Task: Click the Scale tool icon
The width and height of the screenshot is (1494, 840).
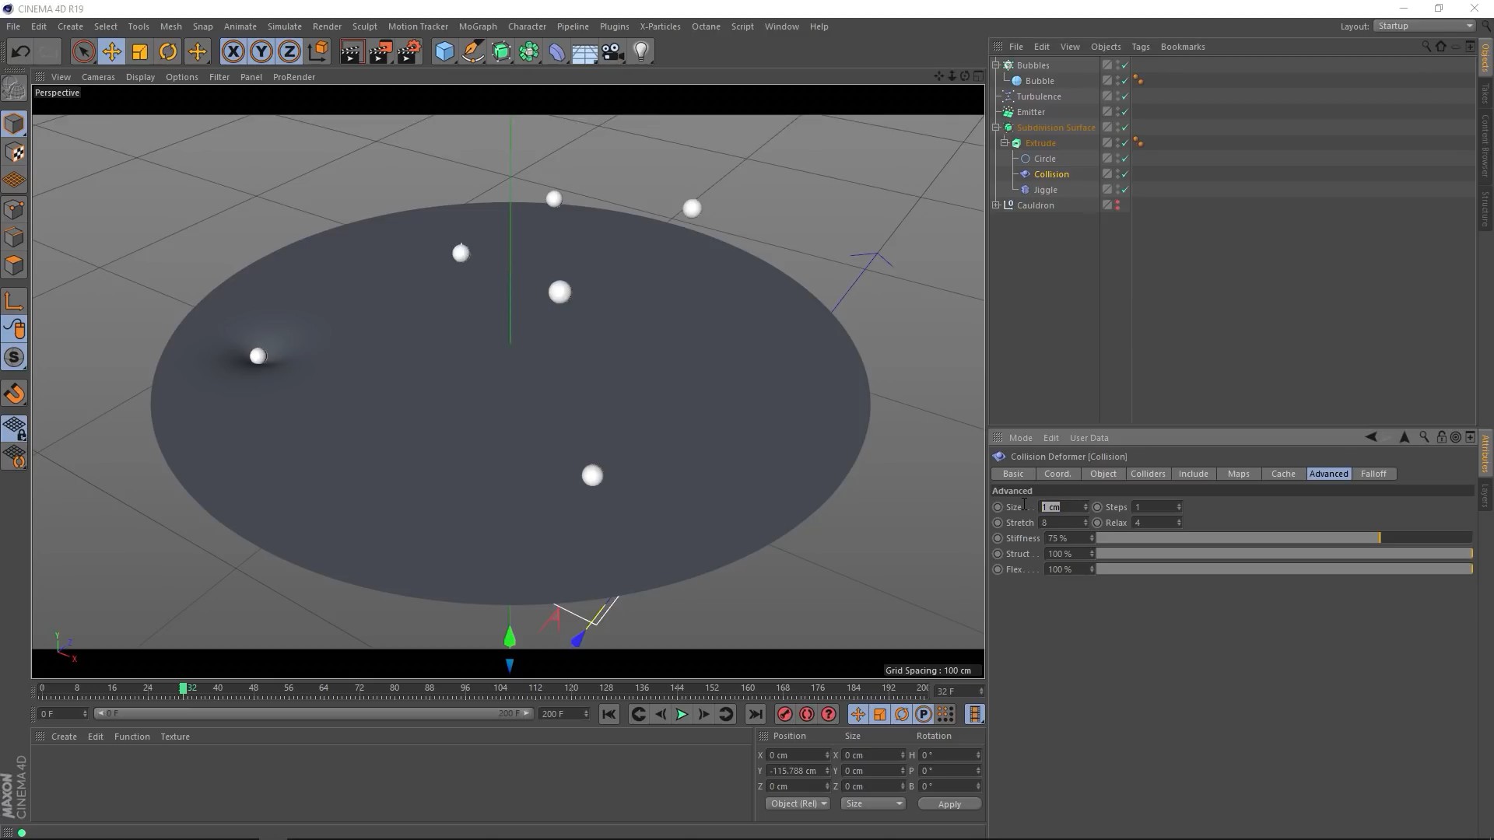Action: coord(139,52)
